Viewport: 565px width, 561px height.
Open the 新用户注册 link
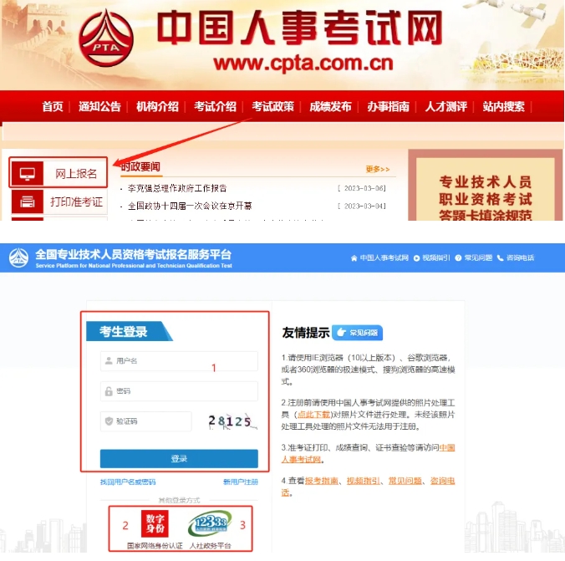pyautogui.click(x=241, y=482)
